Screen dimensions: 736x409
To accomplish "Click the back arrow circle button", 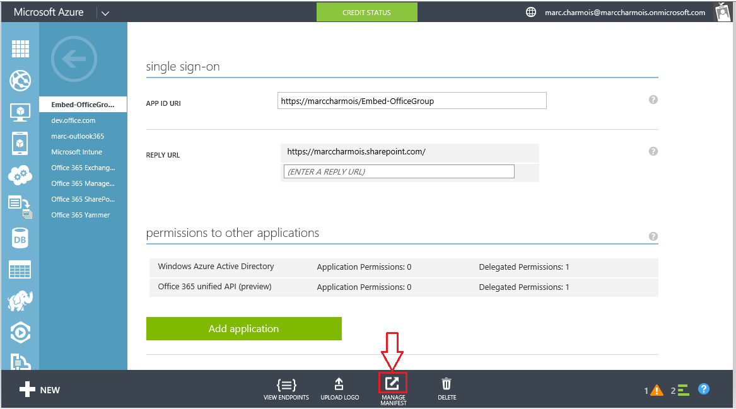I will [x=74, y=59].
